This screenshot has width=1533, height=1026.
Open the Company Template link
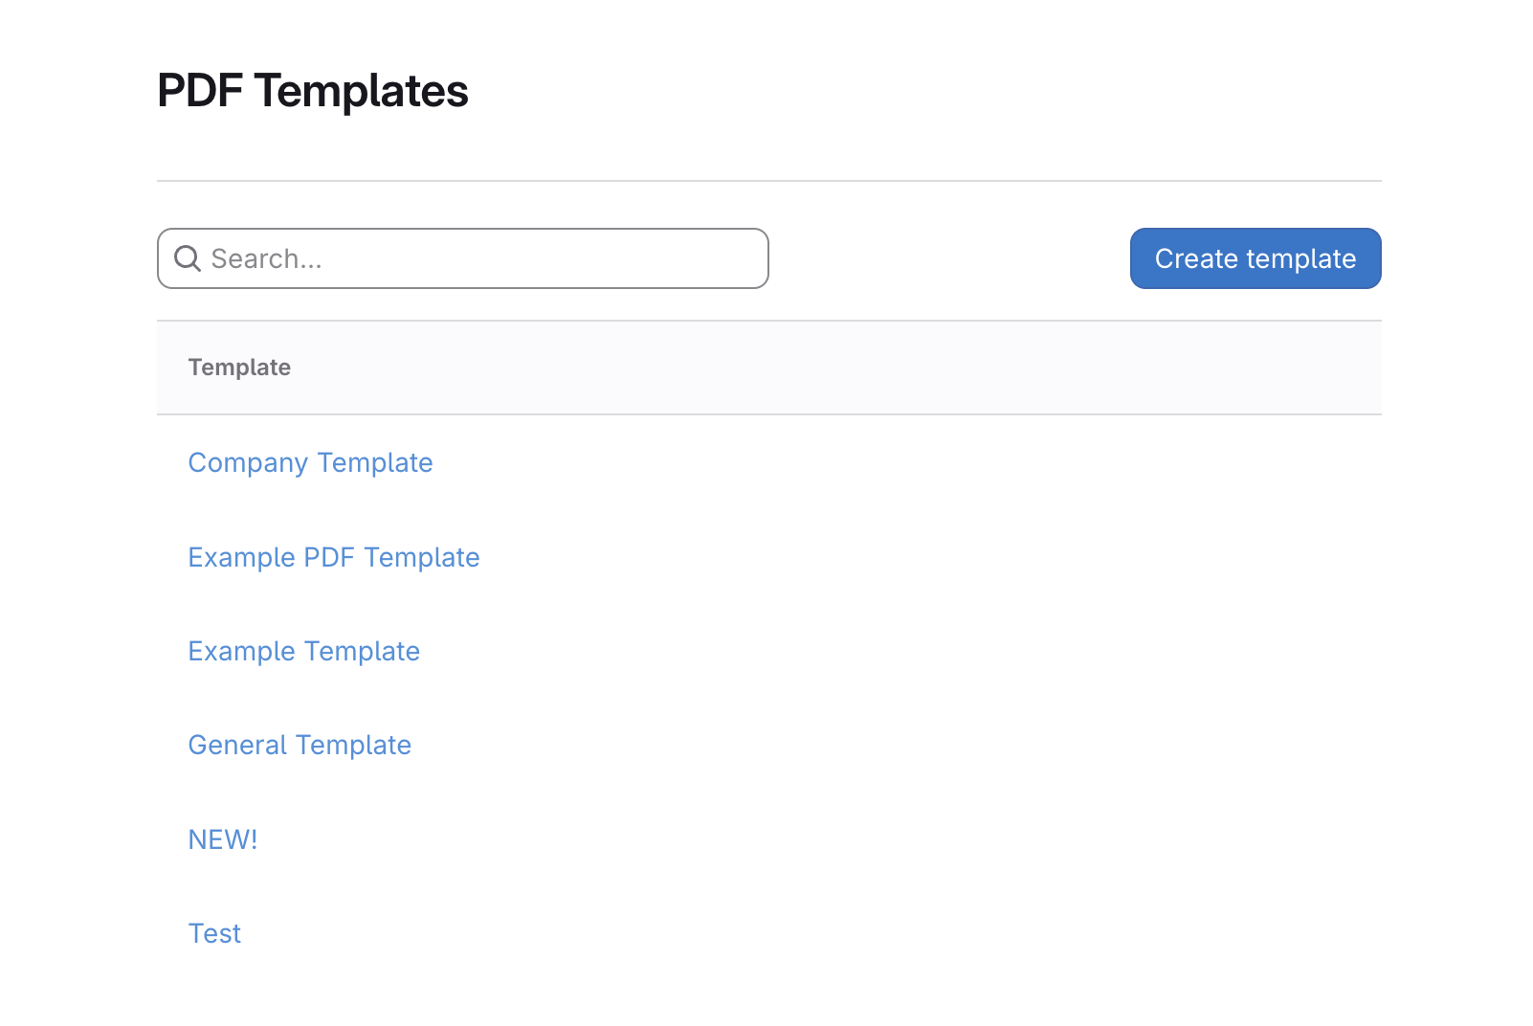click(x=310, y=463)
